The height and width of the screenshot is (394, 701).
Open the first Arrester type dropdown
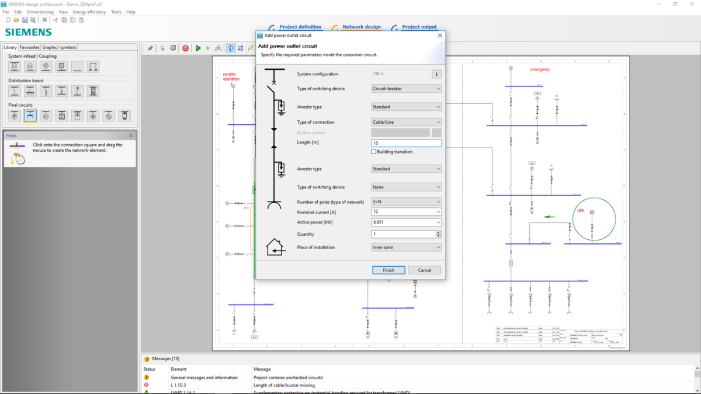point(406,107)
